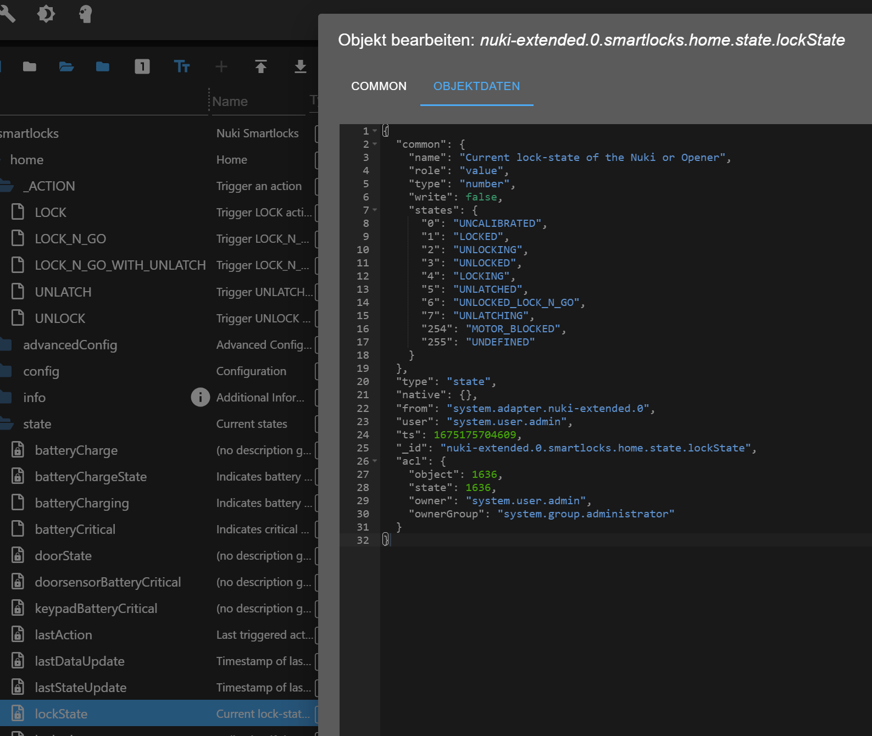The image size is (872, 736).
Task: Click file icon of UNLOCK
Action: (18, 318)
